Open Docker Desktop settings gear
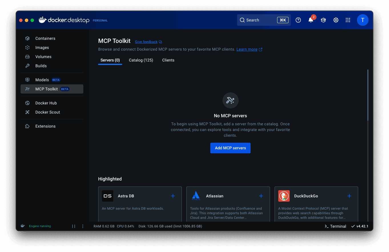The height and width of the screenshot is (252, 389). (336, 20)
